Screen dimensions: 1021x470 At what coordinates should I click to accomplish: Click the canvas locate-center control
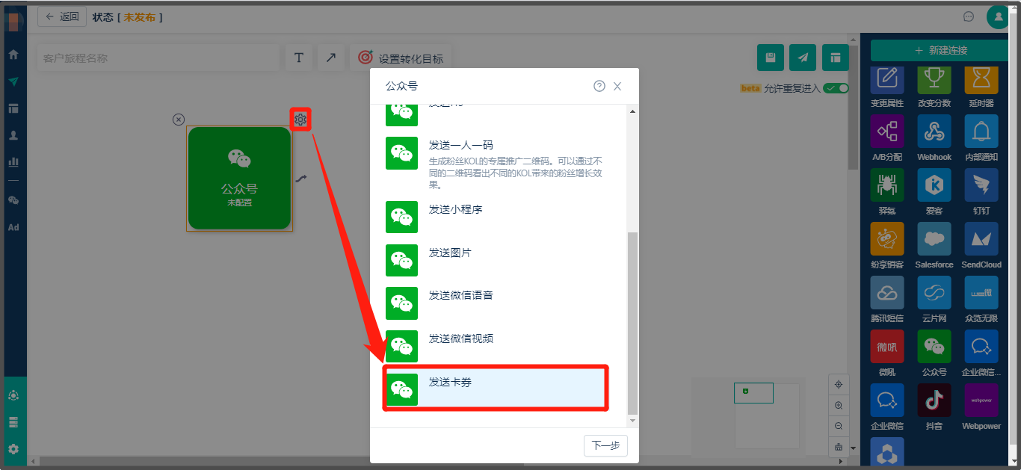tap(839, 384)
